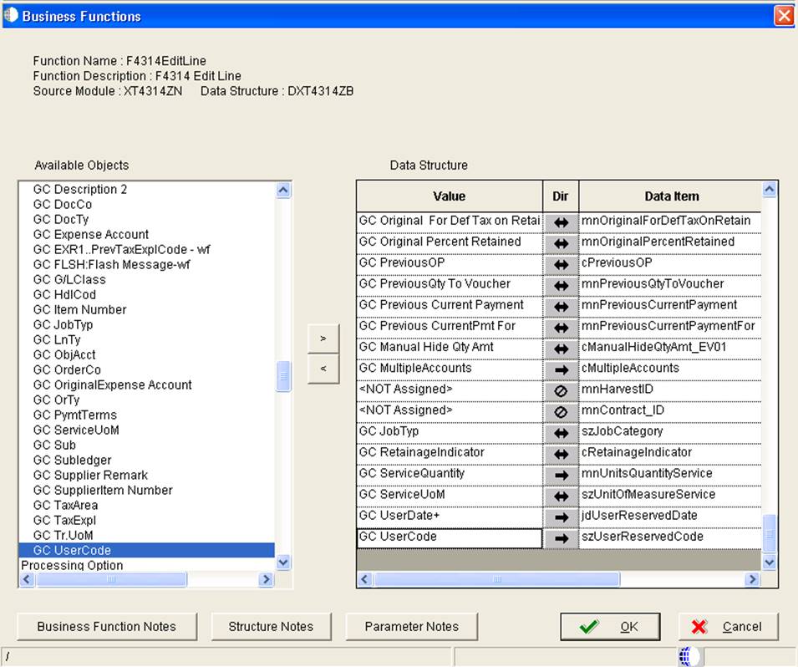Change direction arrow for jdUserReservedDate
Image resolution: width=798 pixels, height=667 pixels.
point(561,517)
